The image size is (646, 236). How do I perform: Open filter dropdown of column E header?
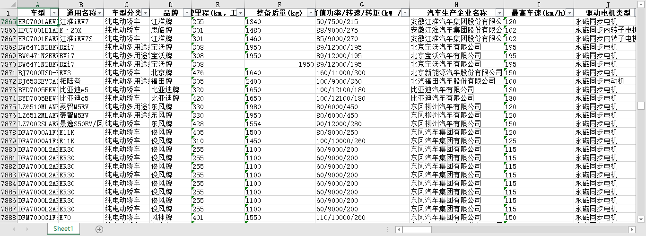(x=241, y=13)
